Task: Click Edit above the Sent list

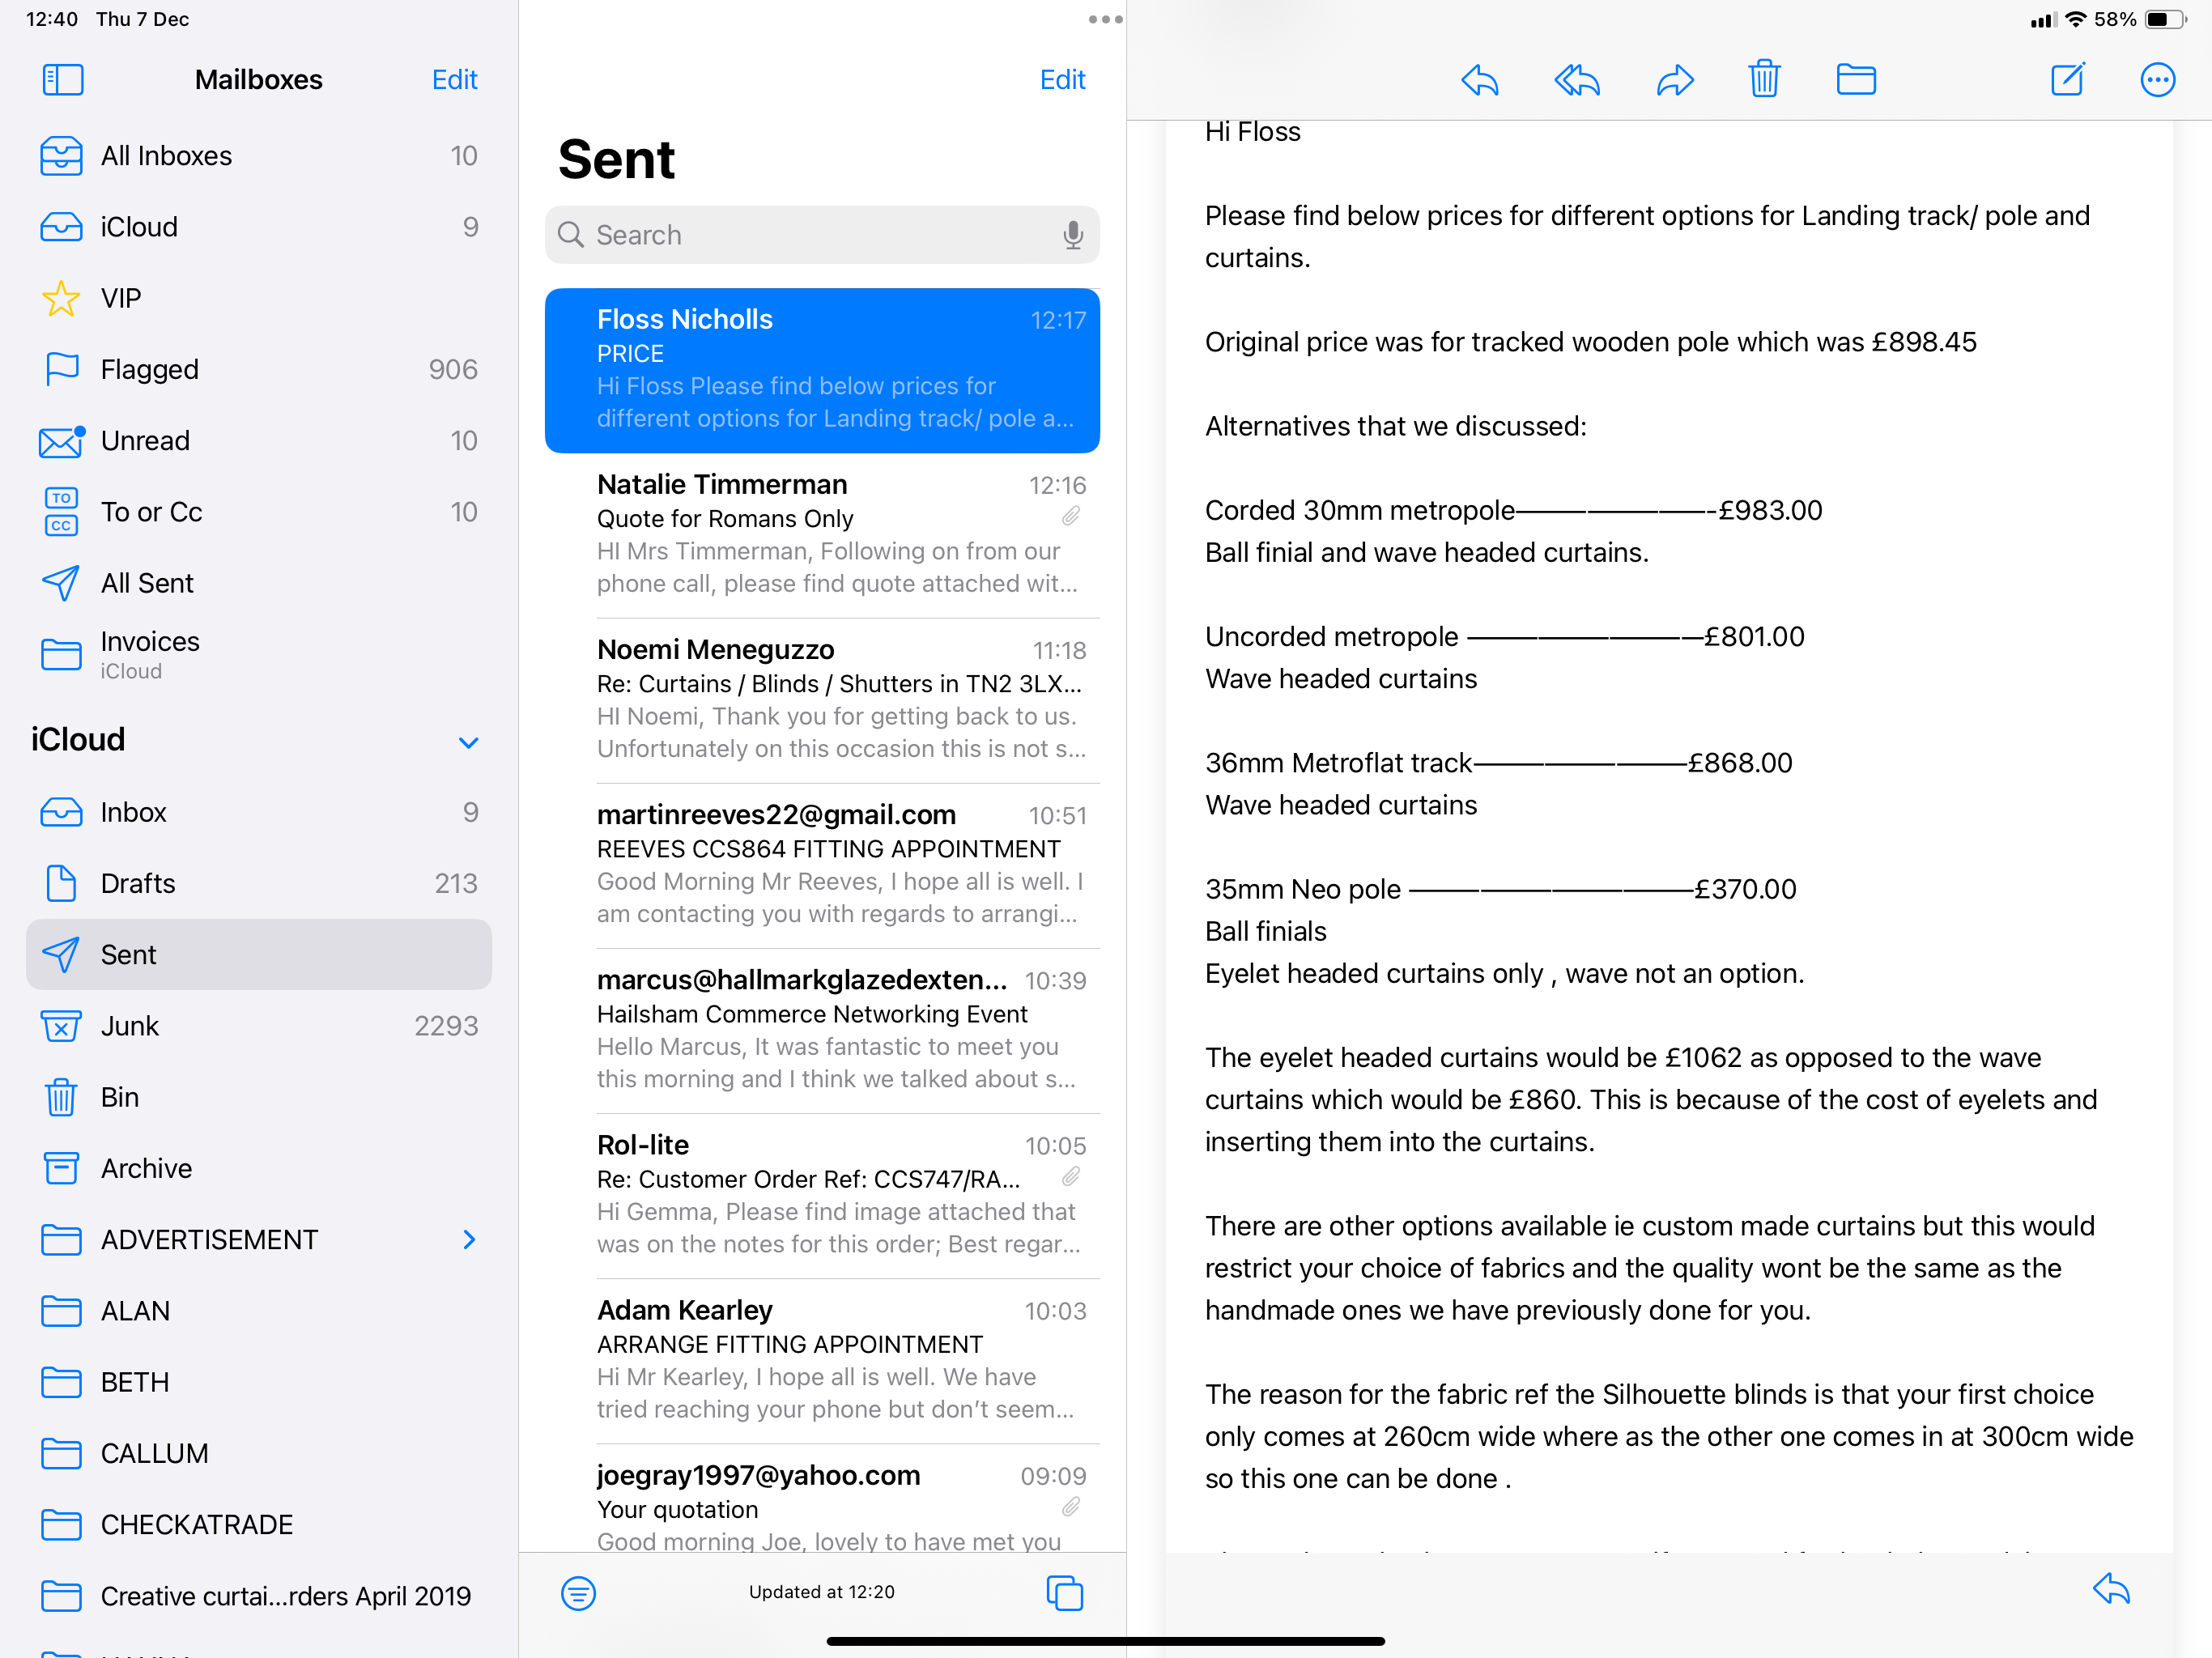Action: point(1062,79)
